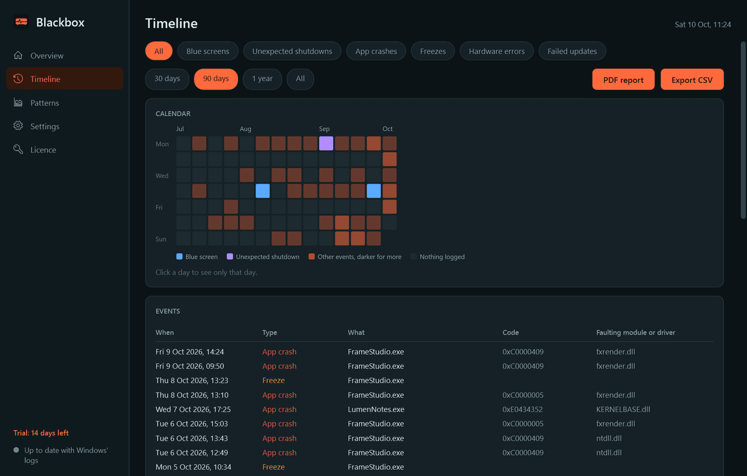
Task: Click the Trial 14 days left notice
Action: [x=41, y=433]
